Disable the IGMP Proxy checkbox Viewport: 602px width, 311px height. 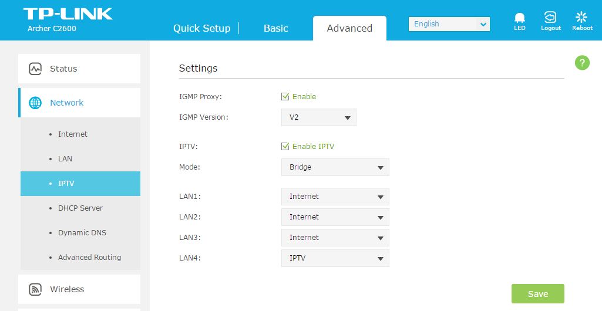coord(285,96)
